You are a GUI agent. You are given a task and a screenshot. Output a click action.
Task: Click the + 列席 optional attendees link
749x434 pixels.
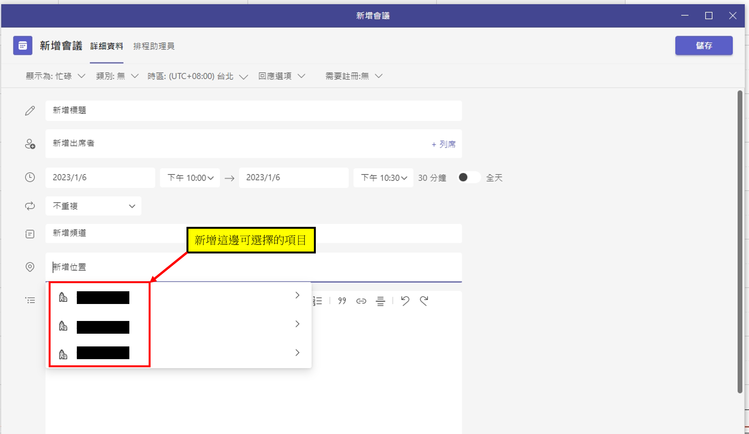coord(443,144)
